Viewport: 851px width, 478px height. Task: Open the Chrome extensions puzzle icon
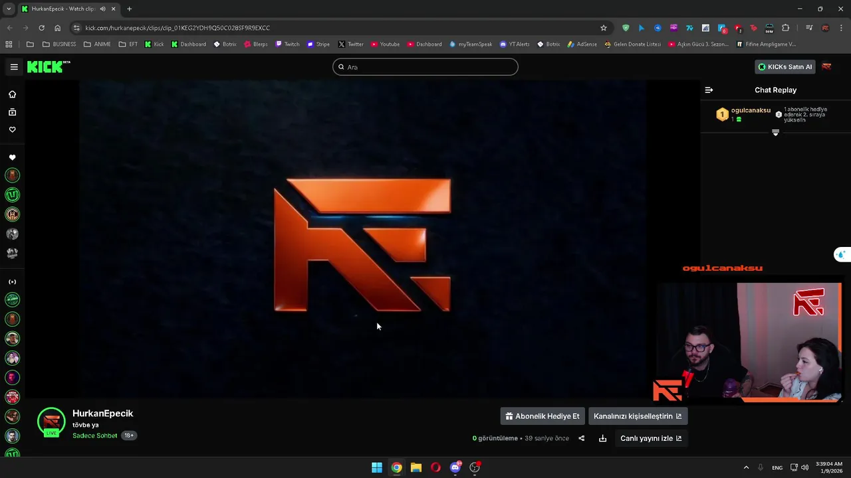(786, 28)
